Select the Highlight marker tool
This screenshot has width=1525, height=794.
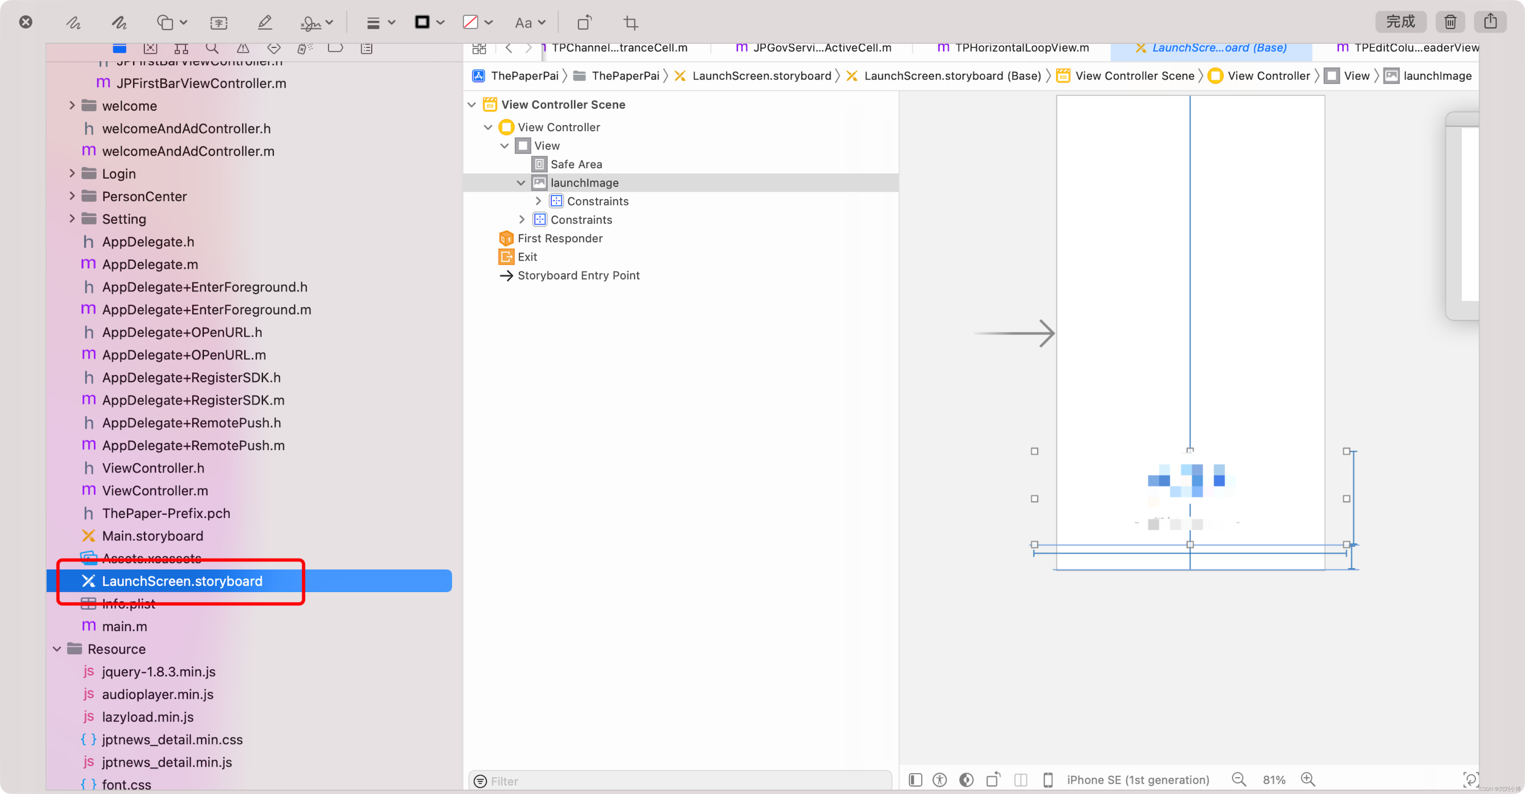click(x=265, y=22)
